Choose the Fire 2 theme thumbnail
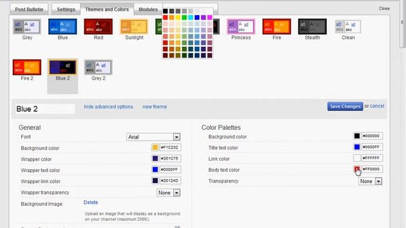Screen dimensions: 406x228 [27, 67]
